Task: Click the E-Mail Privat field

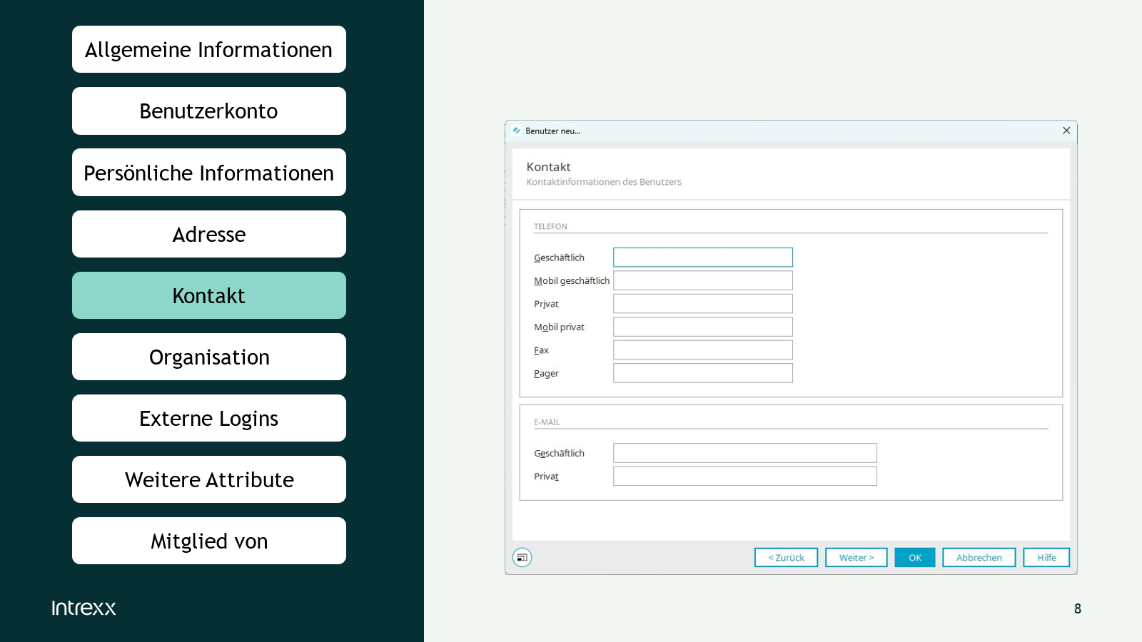Action: (744, 477)
